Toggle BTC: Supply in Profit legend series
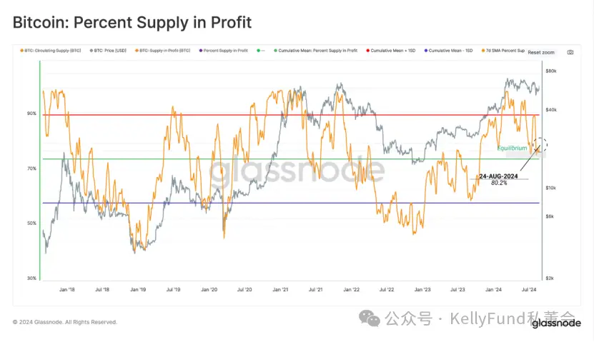594x342 pixels. [164, 52]
